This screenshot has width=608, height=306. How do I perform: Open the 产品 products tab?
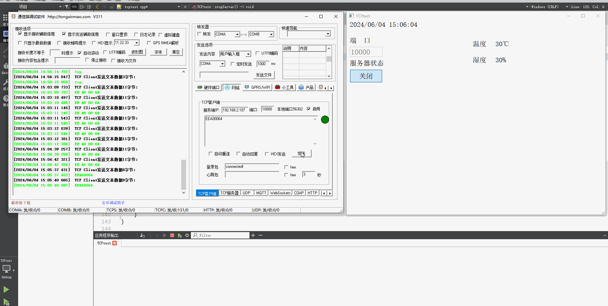click(306, 87)
